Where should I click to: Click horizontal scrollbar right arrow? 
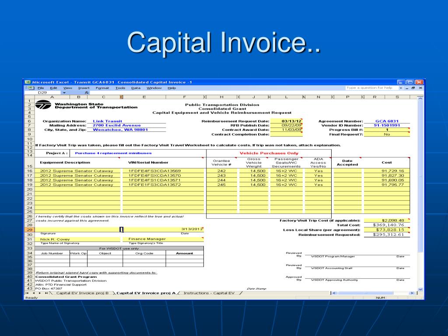pyautogui.click(x=412, y=293)
